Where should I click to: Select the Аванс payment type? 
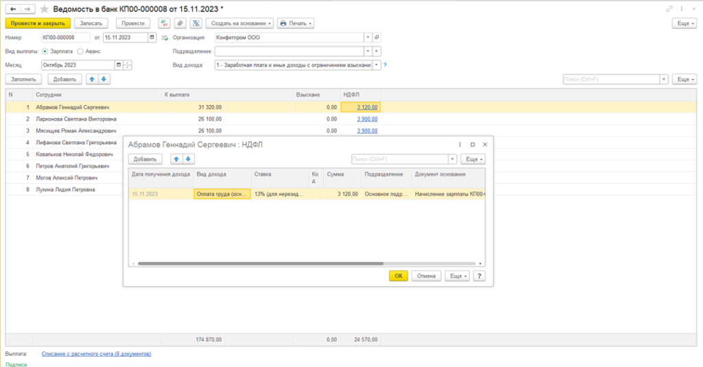point(80,51)
